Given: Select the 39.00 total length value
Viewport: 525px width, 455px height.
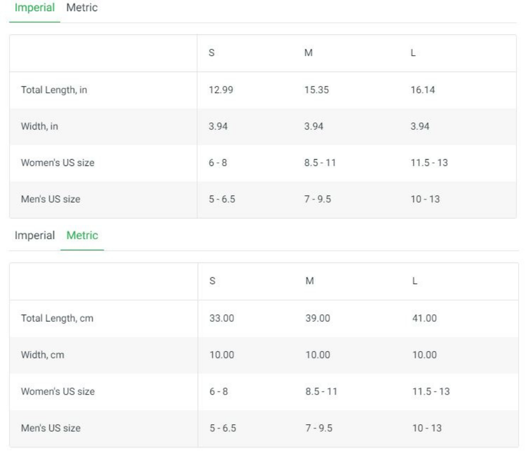Looking at the screenshot, I should (x=318, y=318).
